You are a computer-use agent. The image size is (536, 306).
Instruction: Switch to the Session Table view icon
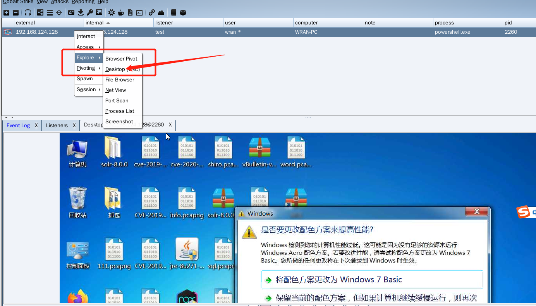pos(50,12)
